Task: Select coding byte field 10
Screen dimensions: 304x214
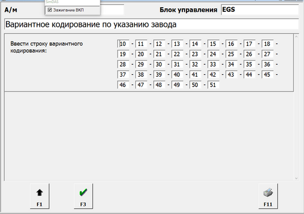Action: pyautogui.click(x=123, y=44)
